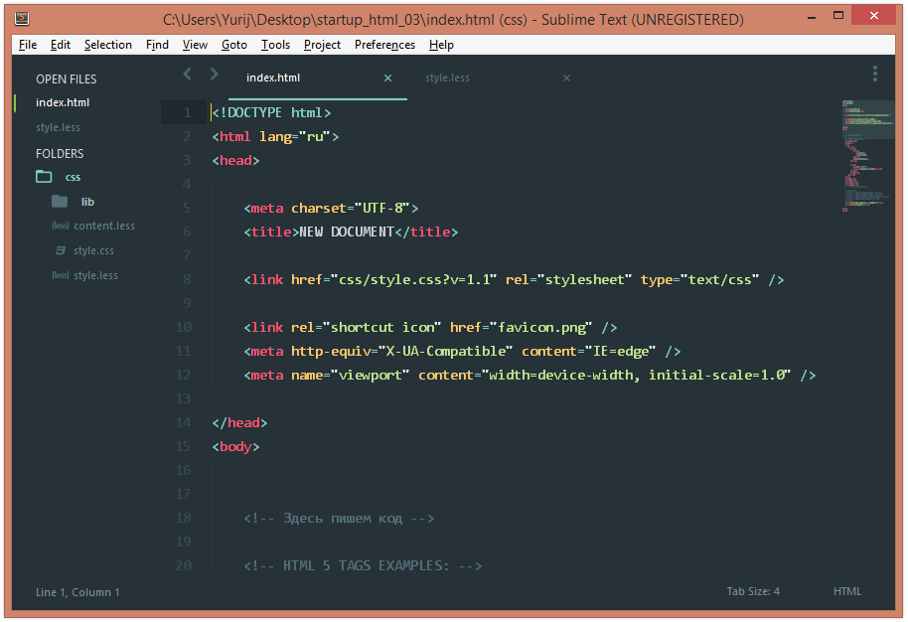Image resolution: width=908 pixels, height=622 pixels.
Task: Click the FOLDERS sidebar heading
Action: click(x=60, y=153)
